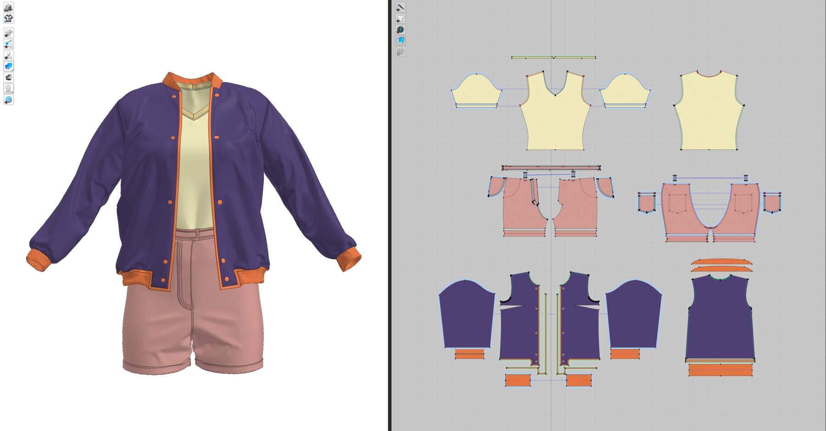Click the textured T-shirt icon in 3D toolbar

tap(8, 18)
